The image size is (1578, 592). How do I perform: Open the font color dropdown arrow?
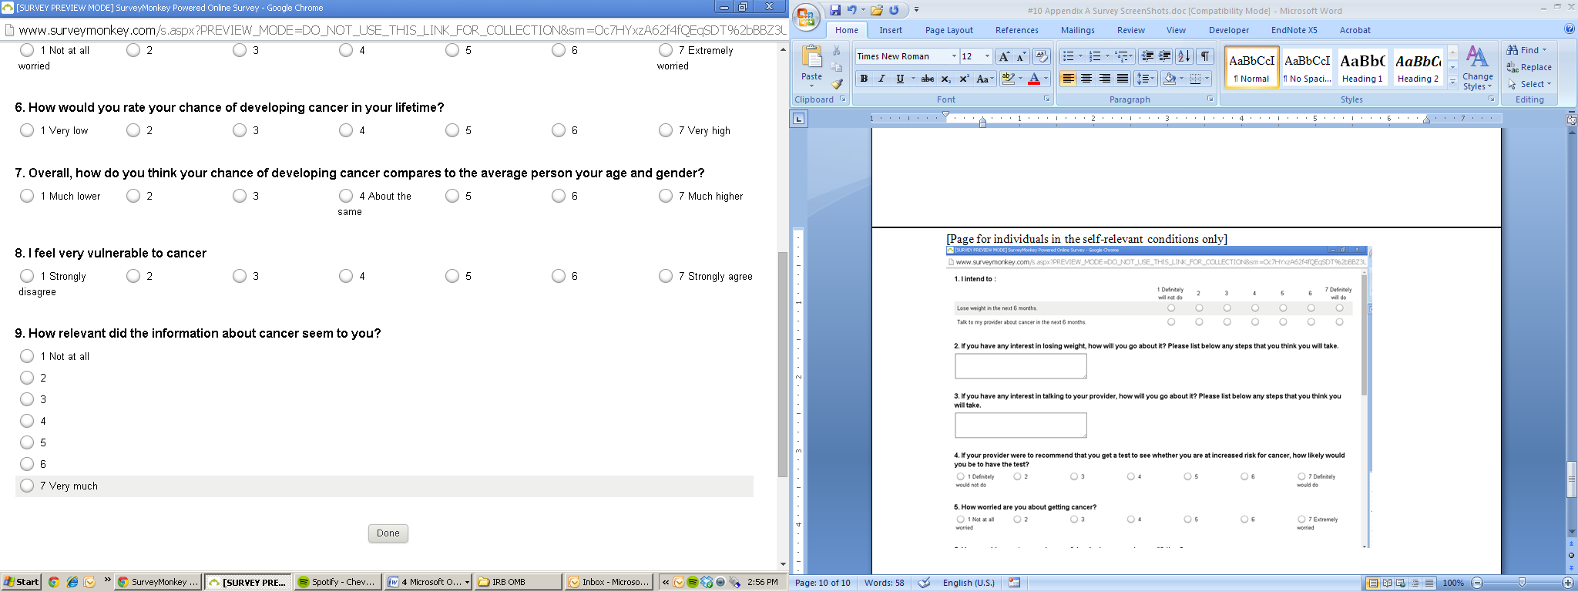1046,79
